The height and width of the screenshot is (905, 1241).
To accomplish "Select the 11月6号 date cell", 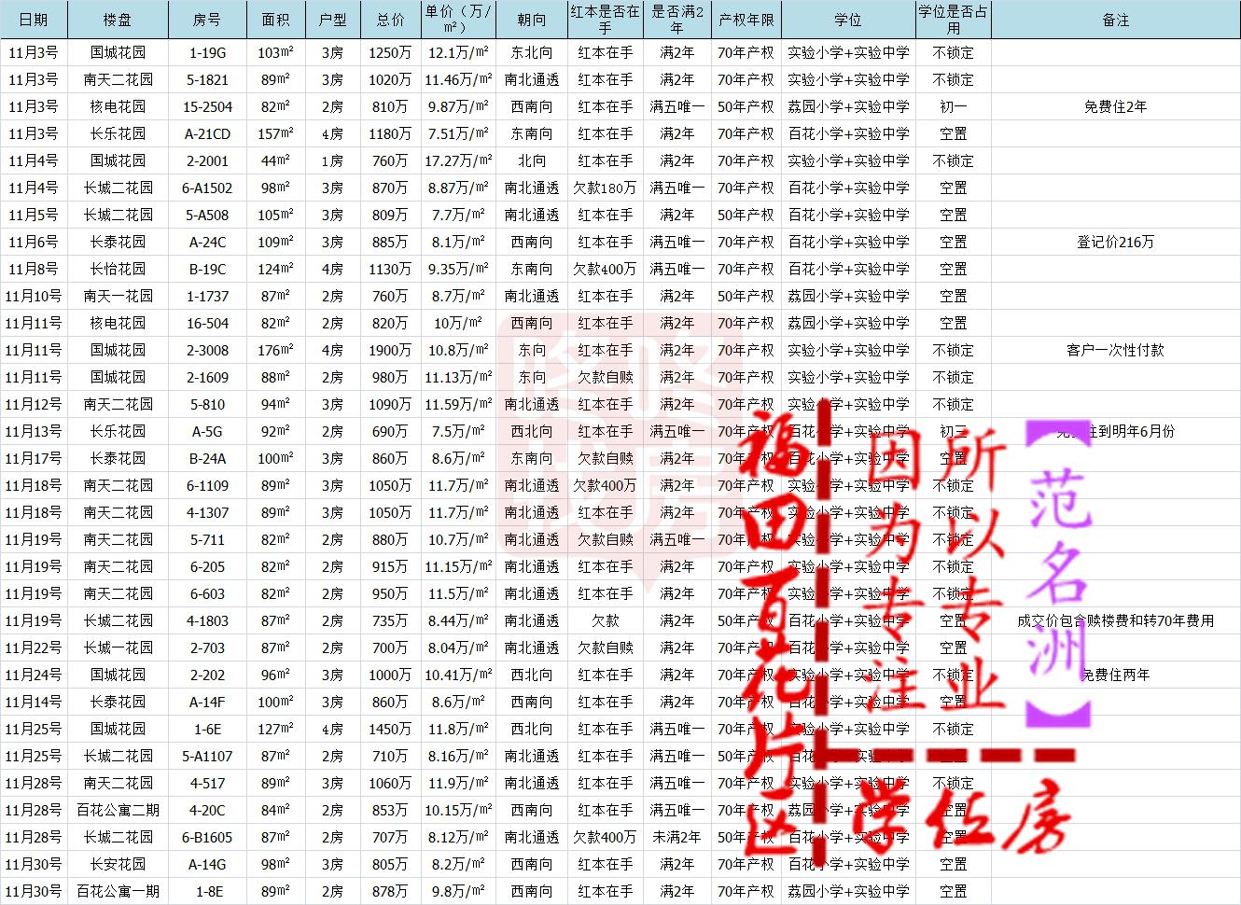I will [x=34, y=243].
